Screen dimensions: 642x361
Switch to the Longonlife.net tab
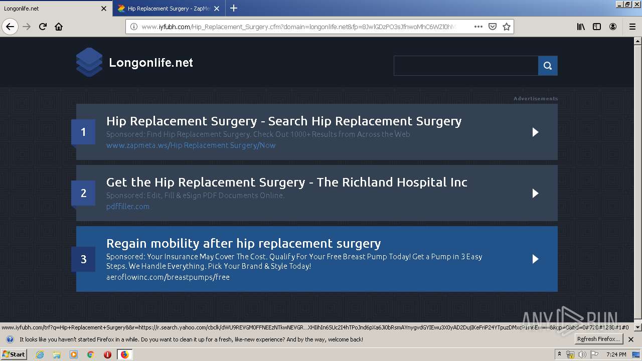tap(56, 9)
